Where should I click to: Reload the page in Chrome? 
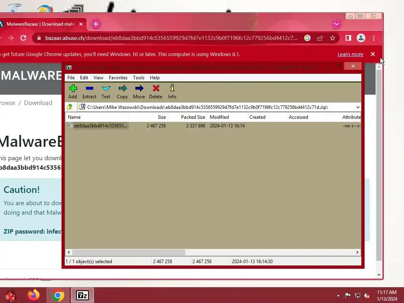tap(23, 38)
